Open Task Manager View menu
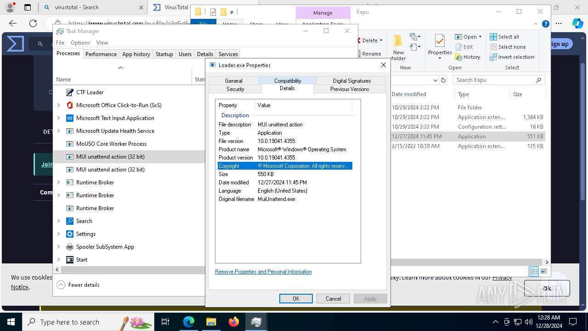 pyautogui.click(x=102, y=43)
